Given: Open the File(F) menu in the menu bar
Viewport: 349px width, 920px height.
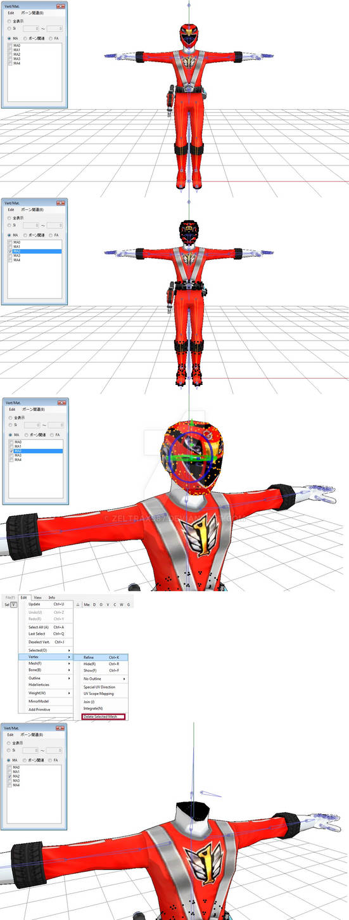Looking at the screenshot, I should point(10,597).
